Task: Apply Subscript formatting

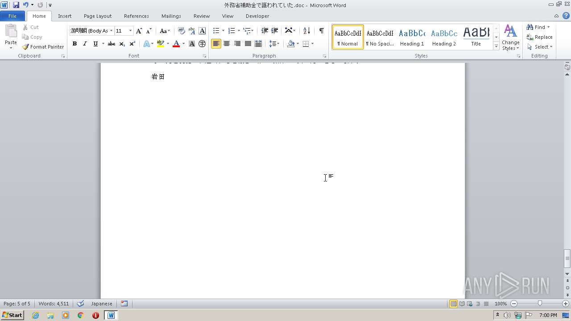Action: click(x=122, y=44)
